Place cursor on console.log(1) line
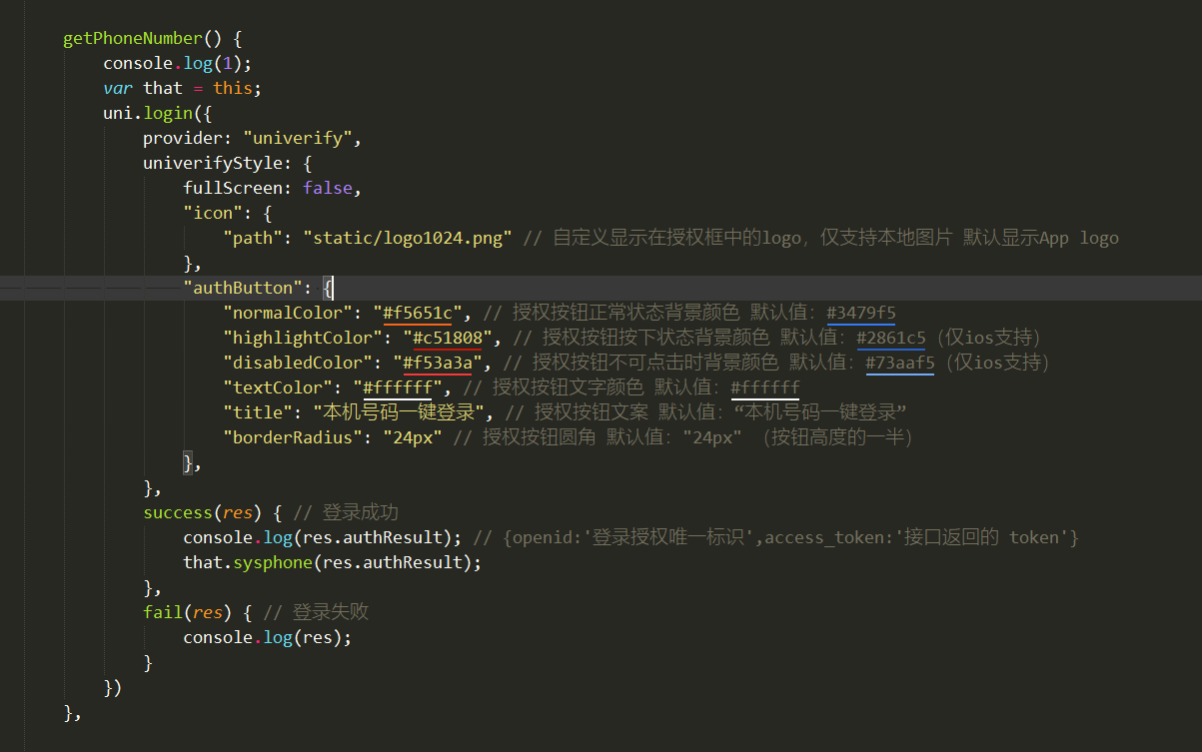The height and width of the screenshot is (752, 1202). coord(177,63)
